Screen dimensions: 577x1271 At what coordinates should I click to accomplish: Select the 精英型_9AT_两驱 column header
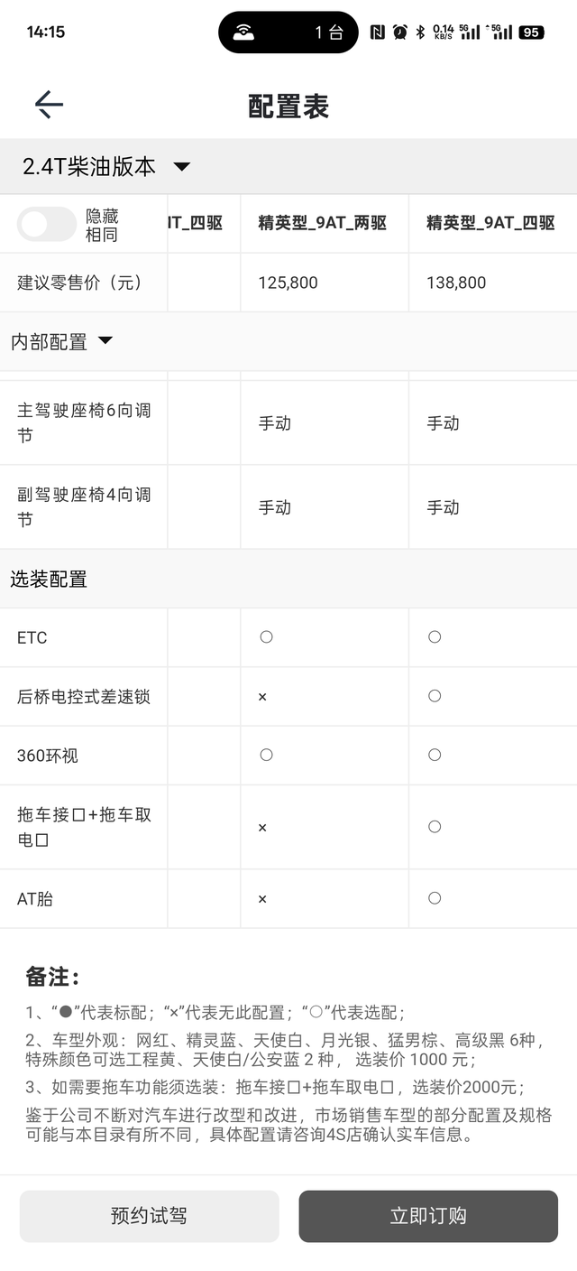click(322, 223)
